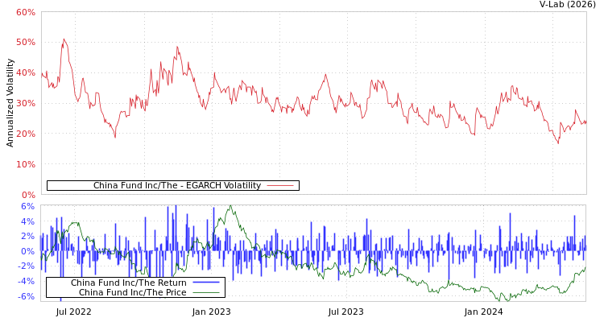This screenshot has width=604, height=322.
Task: Click the 50% label on volatility axis
Action: pos(25,42)
